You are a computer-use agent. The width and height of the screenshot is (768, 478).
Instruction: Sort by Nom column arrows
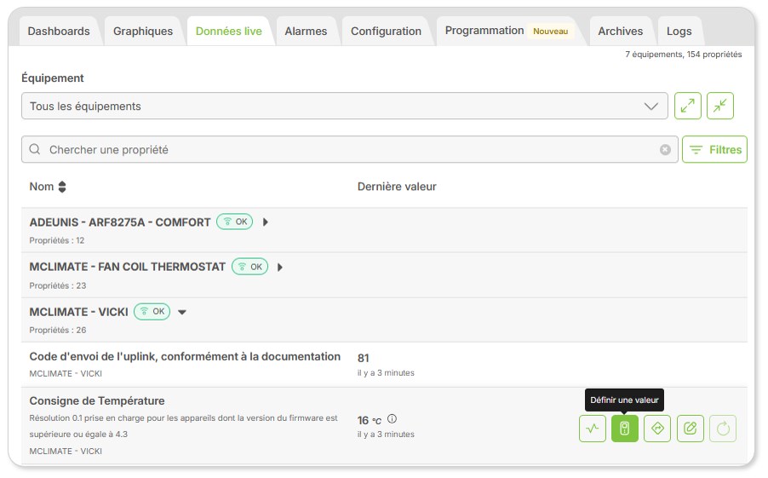coord(61,187)
